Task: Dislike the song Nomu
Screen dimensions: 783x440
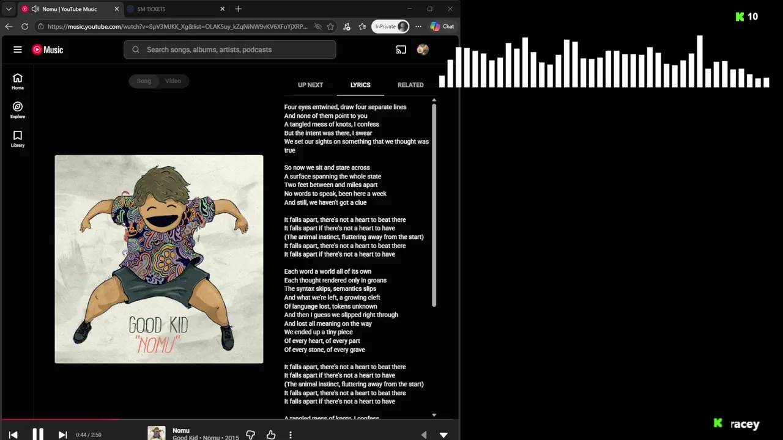Action: (250, 435)
